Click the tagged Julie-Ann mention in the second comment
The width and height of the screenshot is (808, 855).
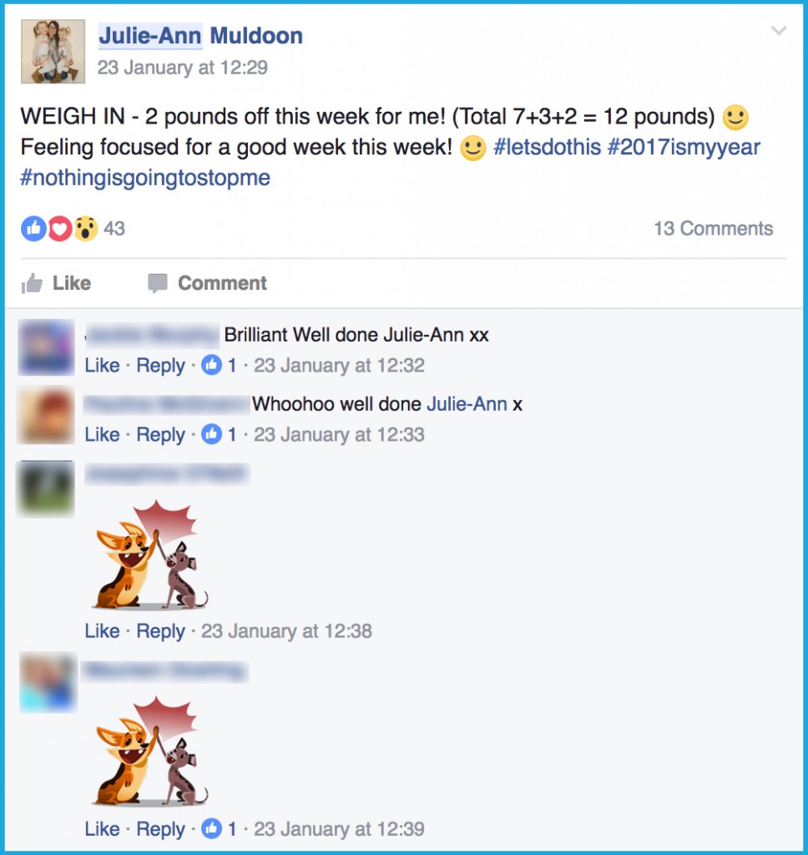coord(467,404)
